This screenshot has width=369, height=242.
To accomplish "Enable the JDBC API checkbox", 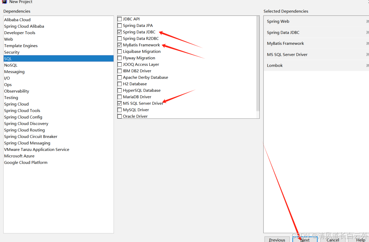I will [x=120, y=19].
